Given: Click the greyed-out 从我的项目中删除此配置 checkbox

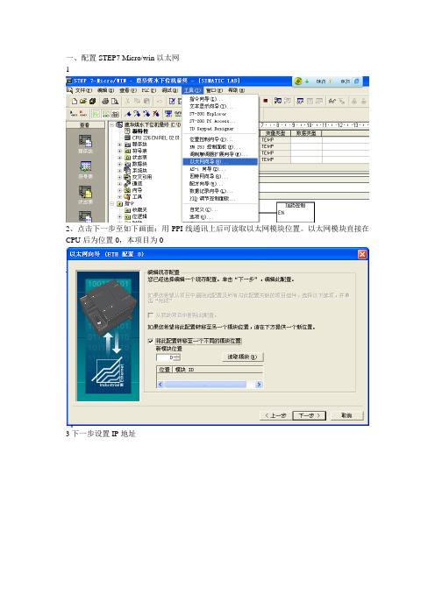Looking at the screenshot, I should 150,315.
